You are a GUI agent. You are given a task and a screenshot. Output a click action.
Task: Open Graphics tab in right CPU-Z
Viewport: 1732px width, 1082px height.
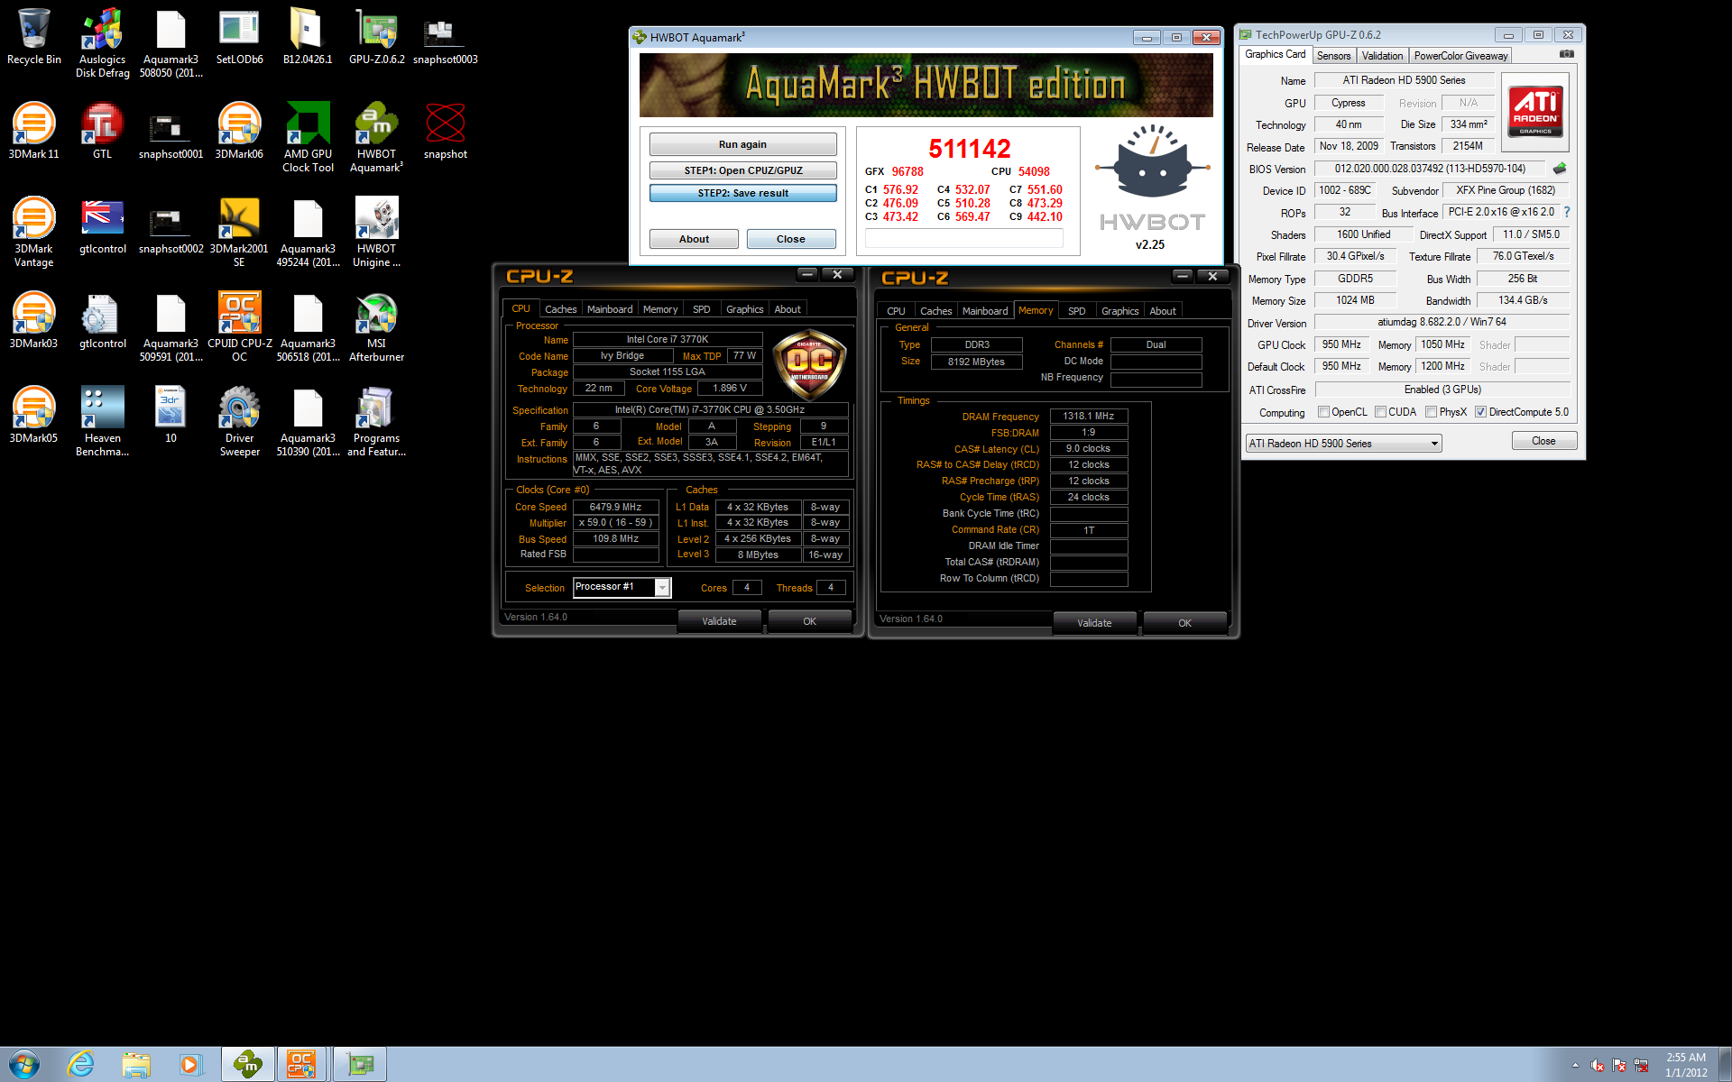coord(1119,311)
